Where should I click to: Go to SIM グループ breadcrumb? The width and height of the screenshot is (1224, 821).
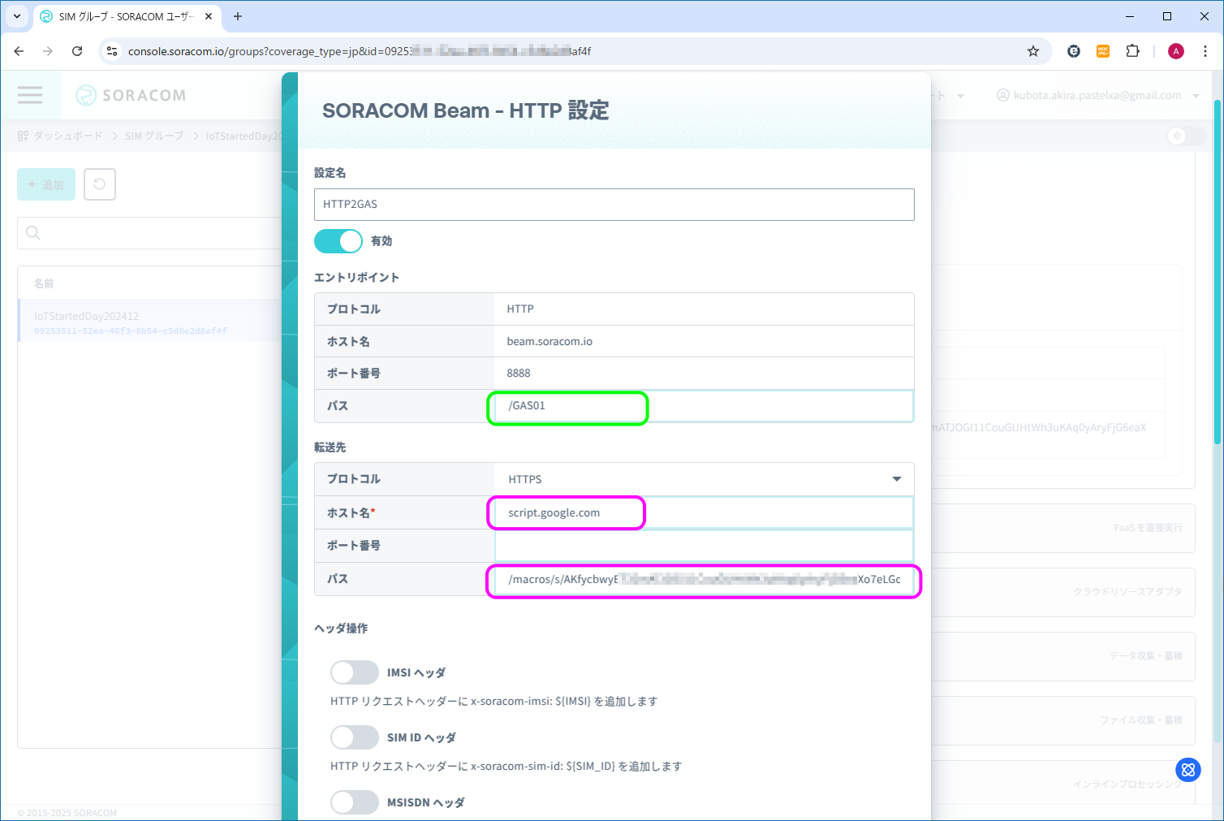[x=154, y=136]
